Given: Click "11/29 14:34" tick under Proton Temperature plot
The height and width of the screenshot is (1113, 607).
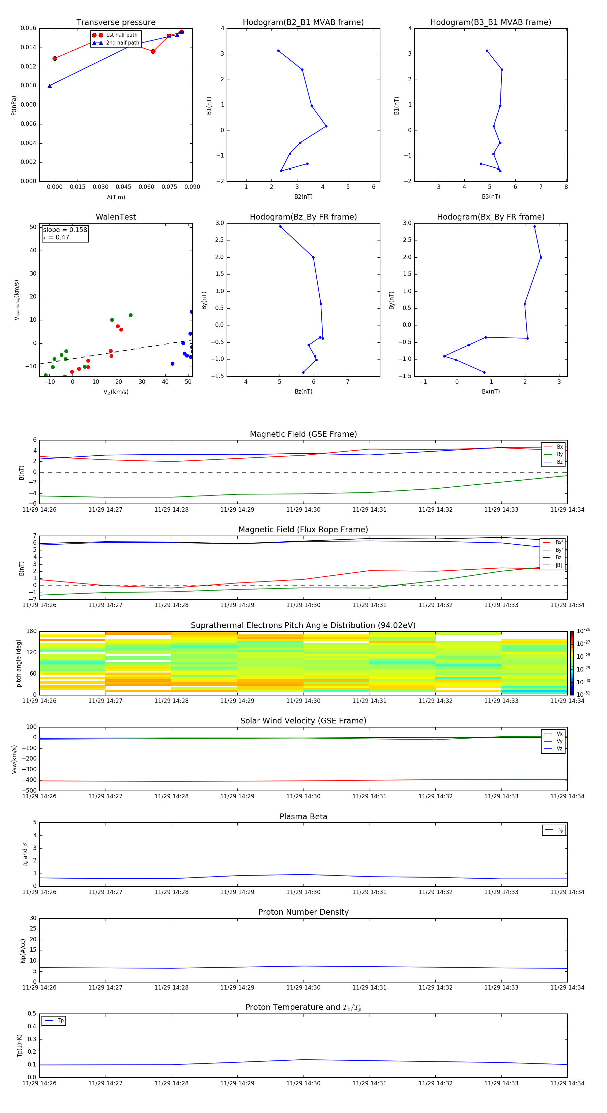Looking at the screenshot, I should click(567, 1083).
